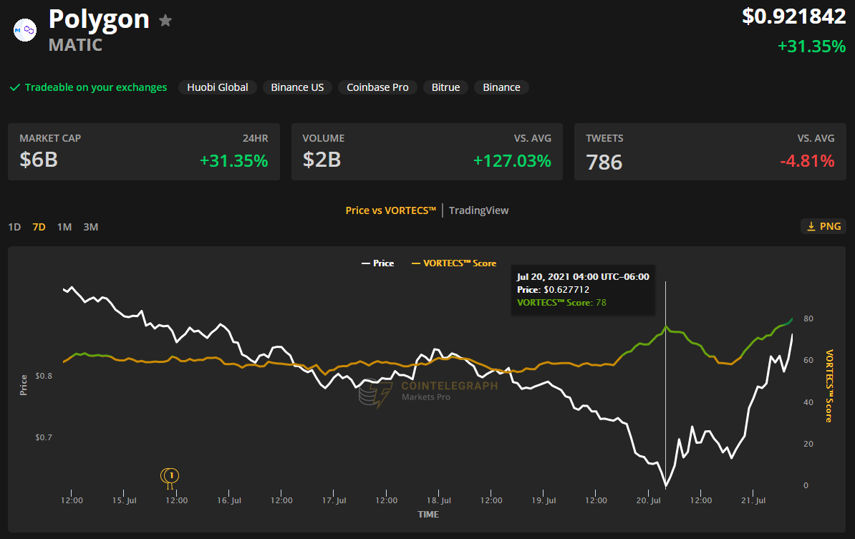Select Price vs VORTECS chart view
The height and width of the screenshot is (539, 855).
click(x=390, y=210)
